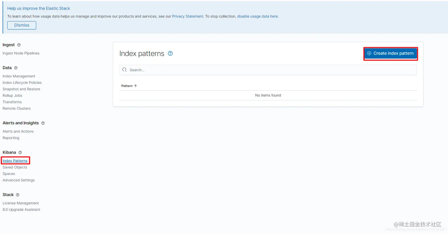The height and width of the screenshot is (234, 448).
Task: Go to Alerts and Actions
Action: [x=18, y=131]
